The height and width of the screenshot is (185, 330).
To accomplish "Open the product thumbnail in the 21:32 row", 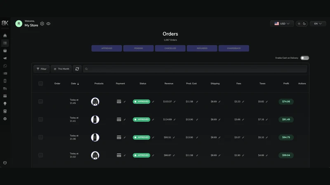I will click(x=95, y=155).
